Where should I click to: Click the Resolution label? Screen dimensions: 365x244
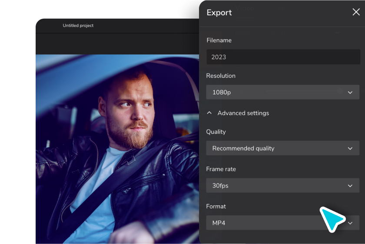click(x=221, y=76)
